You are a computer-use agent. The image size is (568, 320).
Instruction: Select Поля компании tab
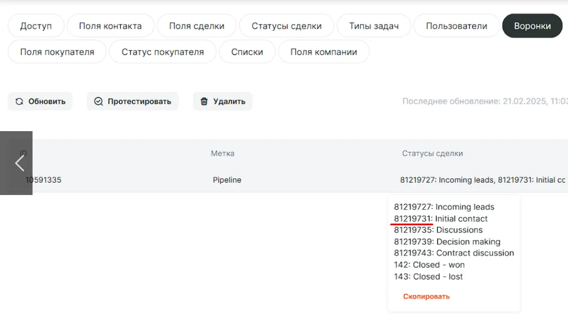click(x=323, y=52)
